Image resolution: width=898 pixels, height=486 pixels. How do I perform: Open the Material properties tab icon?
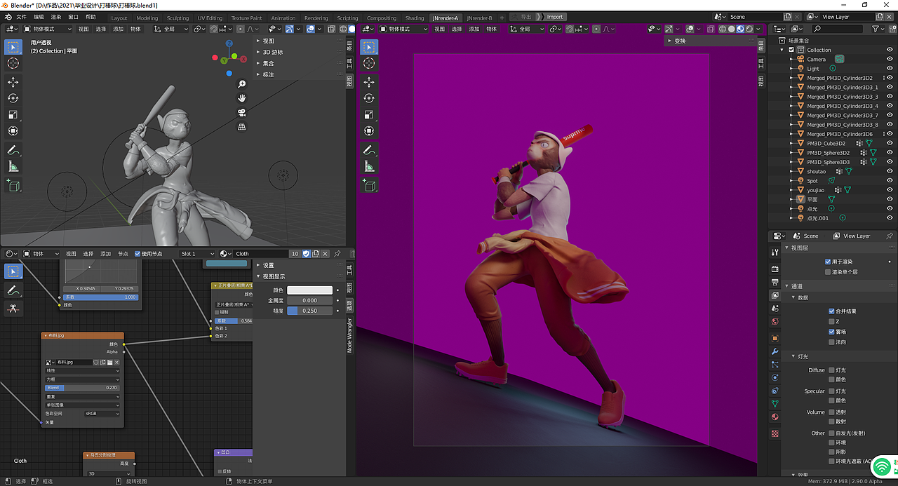coord(775,417)
